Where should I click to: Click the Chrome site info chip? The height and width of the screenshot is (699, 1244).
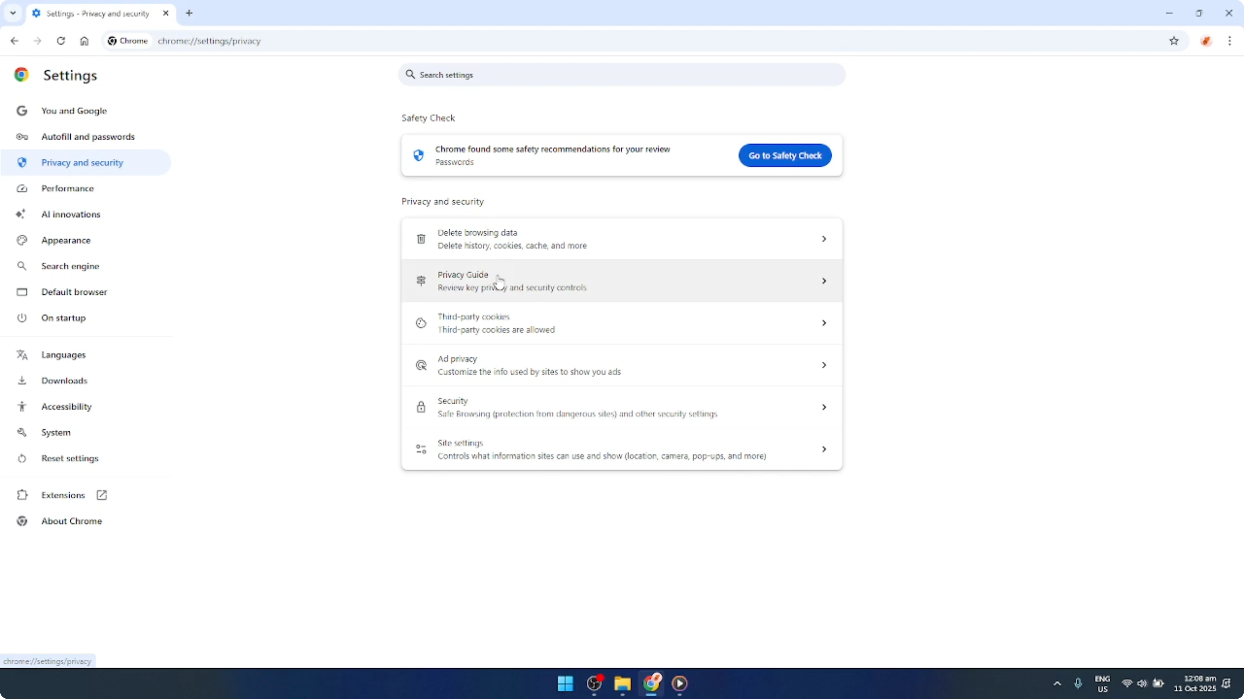coord(128,41)
